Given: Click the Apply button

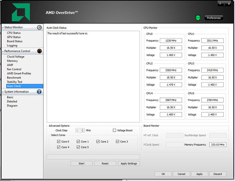Looking at the screenshot, I should [199, 174].
